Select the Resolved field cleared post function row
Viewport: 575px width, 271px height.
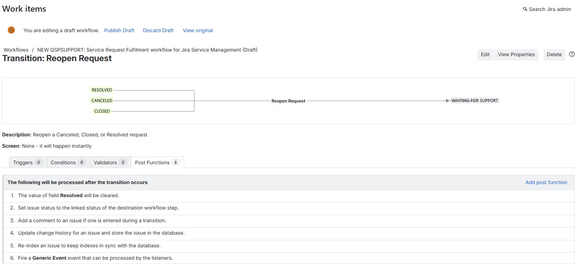tap(289, 195)
